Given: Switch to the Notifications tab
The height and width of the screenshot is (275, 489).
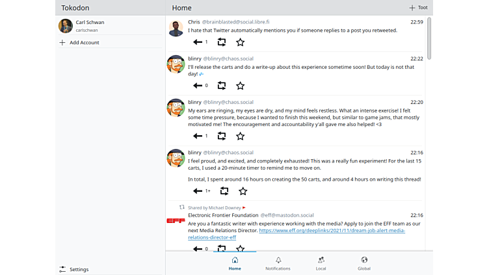Looking at the screenshot, I should point(278,263).
